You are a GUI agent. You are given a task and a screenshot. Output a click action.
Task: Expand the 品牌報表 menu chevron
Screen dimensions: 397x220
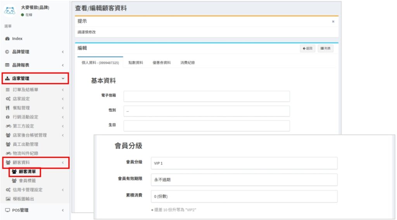coord(63,65)
